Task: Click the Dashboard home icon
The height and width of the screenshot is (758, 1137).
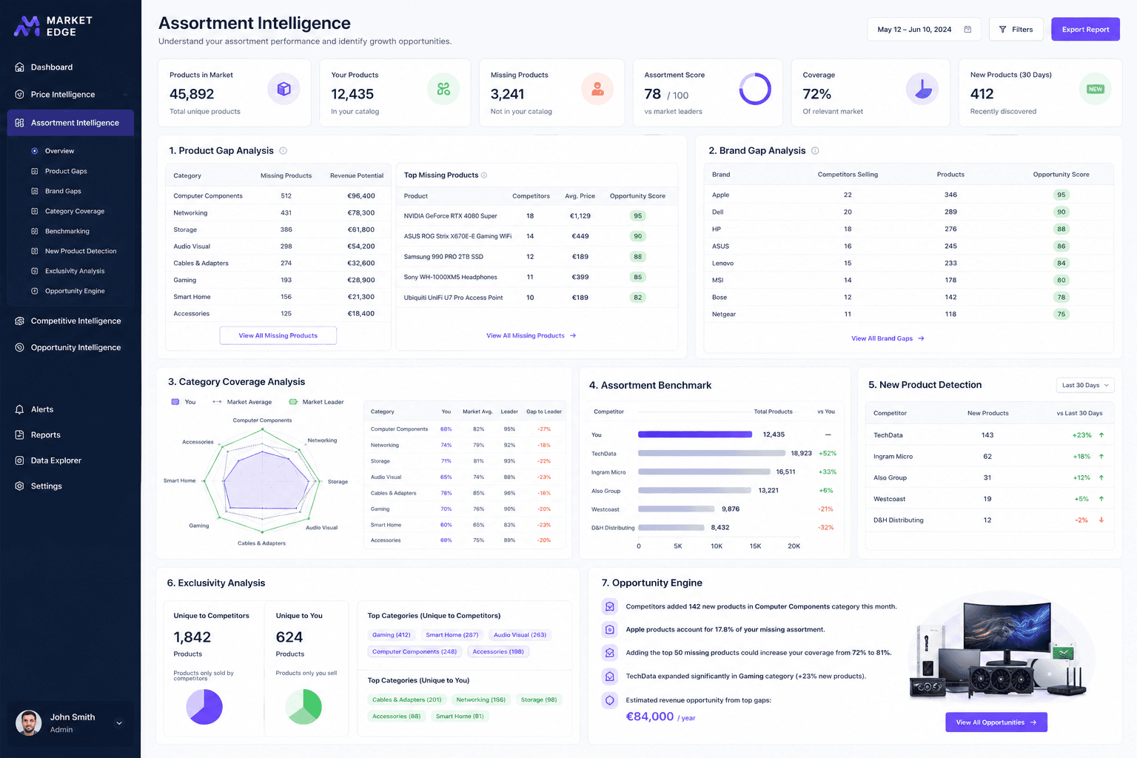Action: tap(19, 67)
